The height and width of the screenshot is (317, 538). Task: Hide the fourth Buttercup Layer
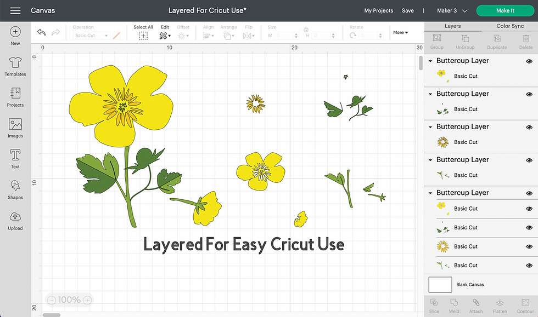click(x=529, y=160)
